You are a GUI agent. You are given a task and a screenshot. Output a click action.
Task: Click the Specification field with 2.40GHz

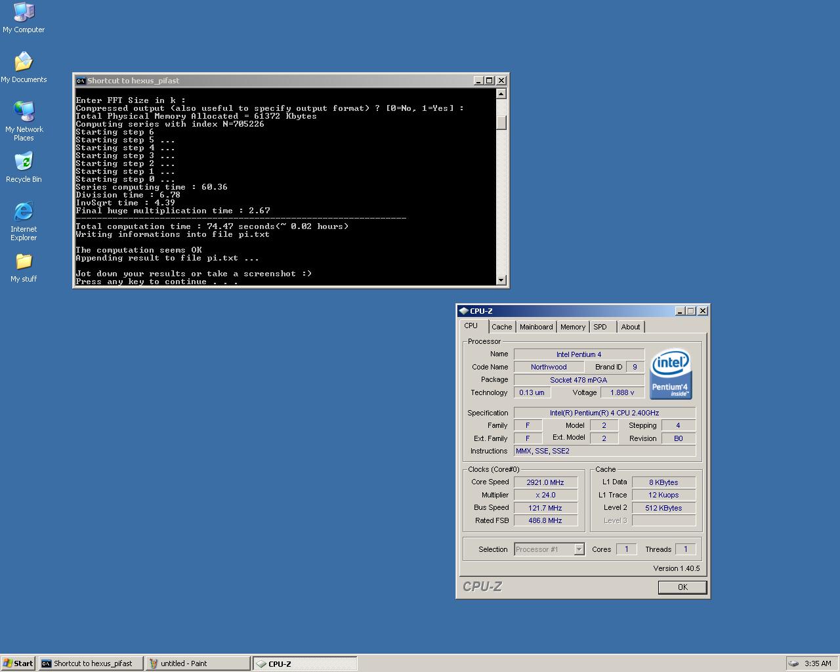coord(604,413)
